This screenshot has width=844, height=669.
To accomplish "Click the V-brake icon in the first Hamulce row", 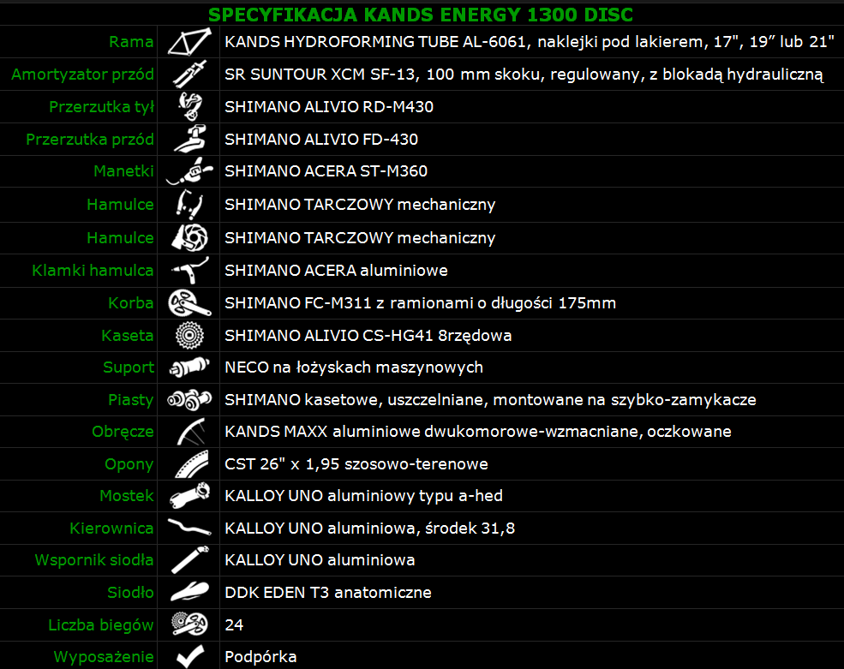I will click(189, 204).
